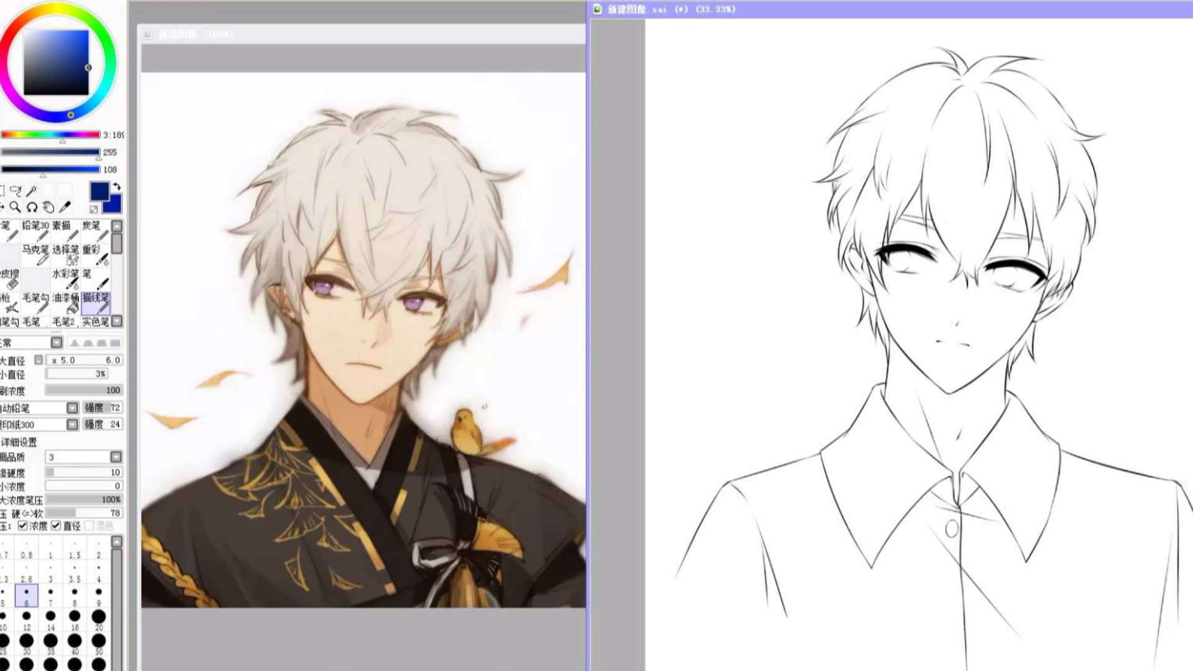Select the 实色笔 solid color pen
The image size is (1193, 671).
pos(95,322)
